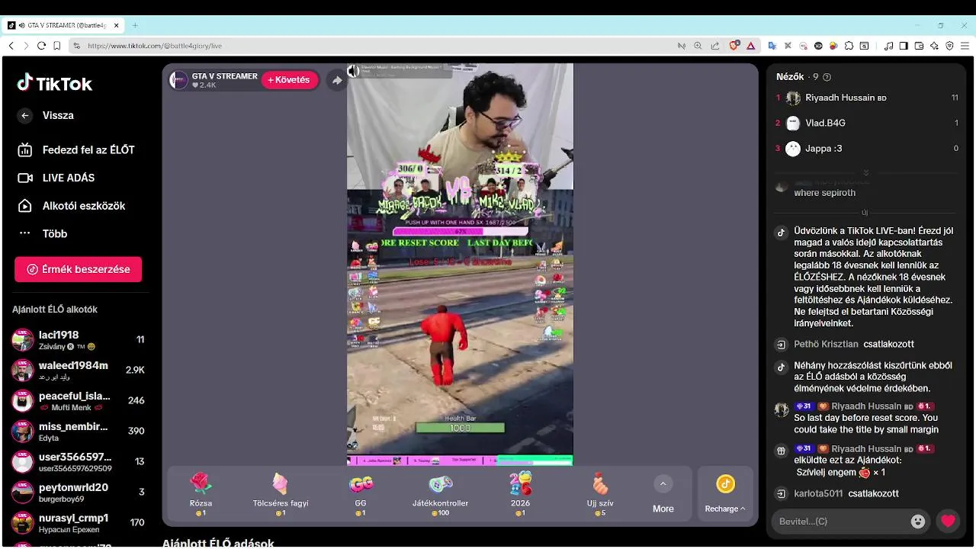Open nurasyl_crmp1 recommended live

click(79, 523)
